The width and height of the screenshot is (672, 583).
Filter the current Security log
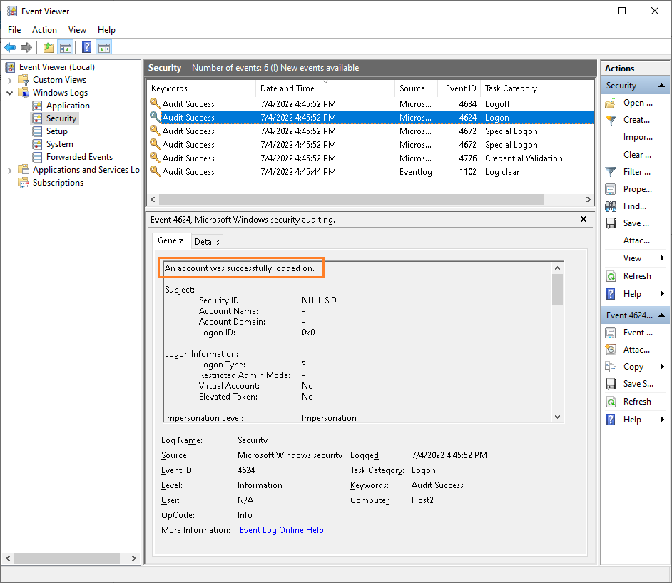pyautogui.click(x=631, y=171)
